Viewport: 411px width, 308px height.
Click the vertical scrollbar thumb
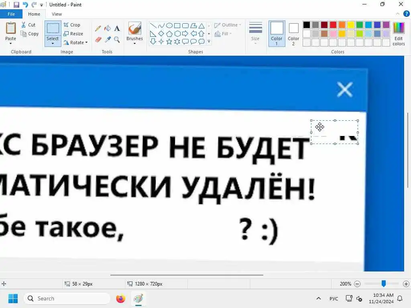click(x=408, y=150)
